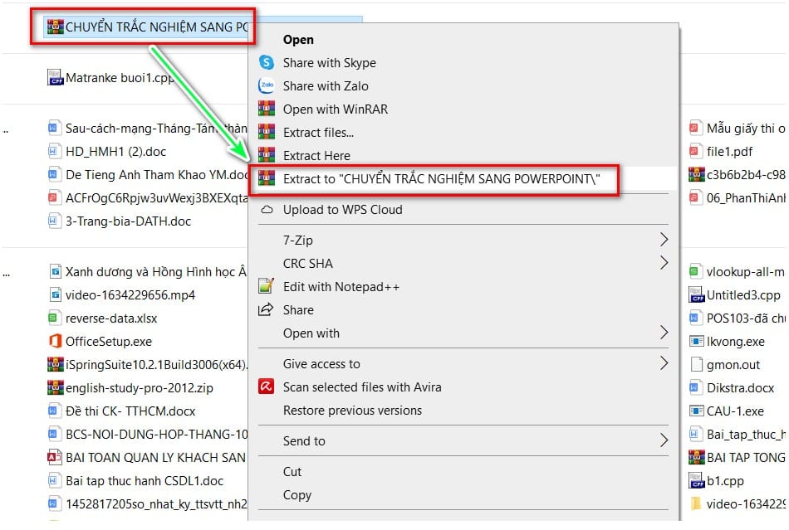This screenshot has width=789, height=530.
Task: Select the file video-1634229656.mp4
Action: pos(121,295)
